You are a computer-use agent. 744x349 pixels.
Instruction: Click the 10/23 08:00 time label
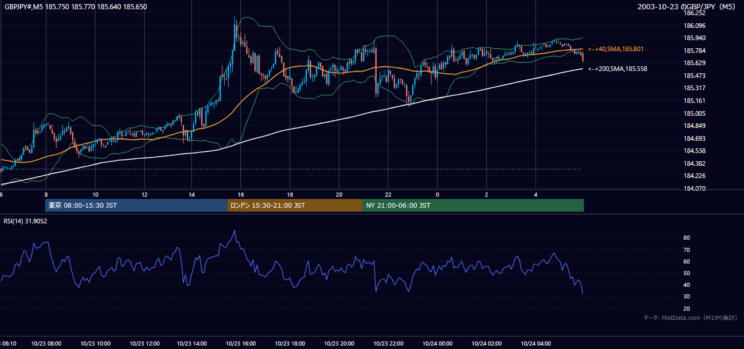pyautogui.click(x=46, y=344)
